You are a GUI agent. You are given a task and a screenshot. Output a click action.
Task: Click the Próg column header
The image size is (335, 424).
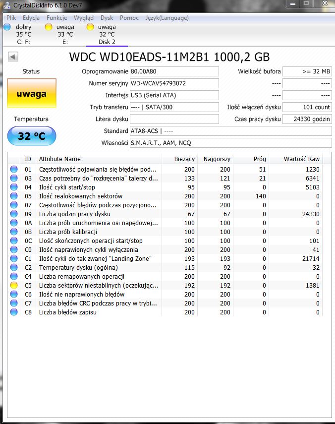(x=251, y=159)
